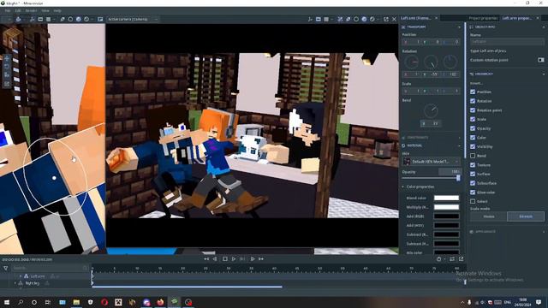
Task: Click the timeline clock settings icon
Action: pos(439,259)
